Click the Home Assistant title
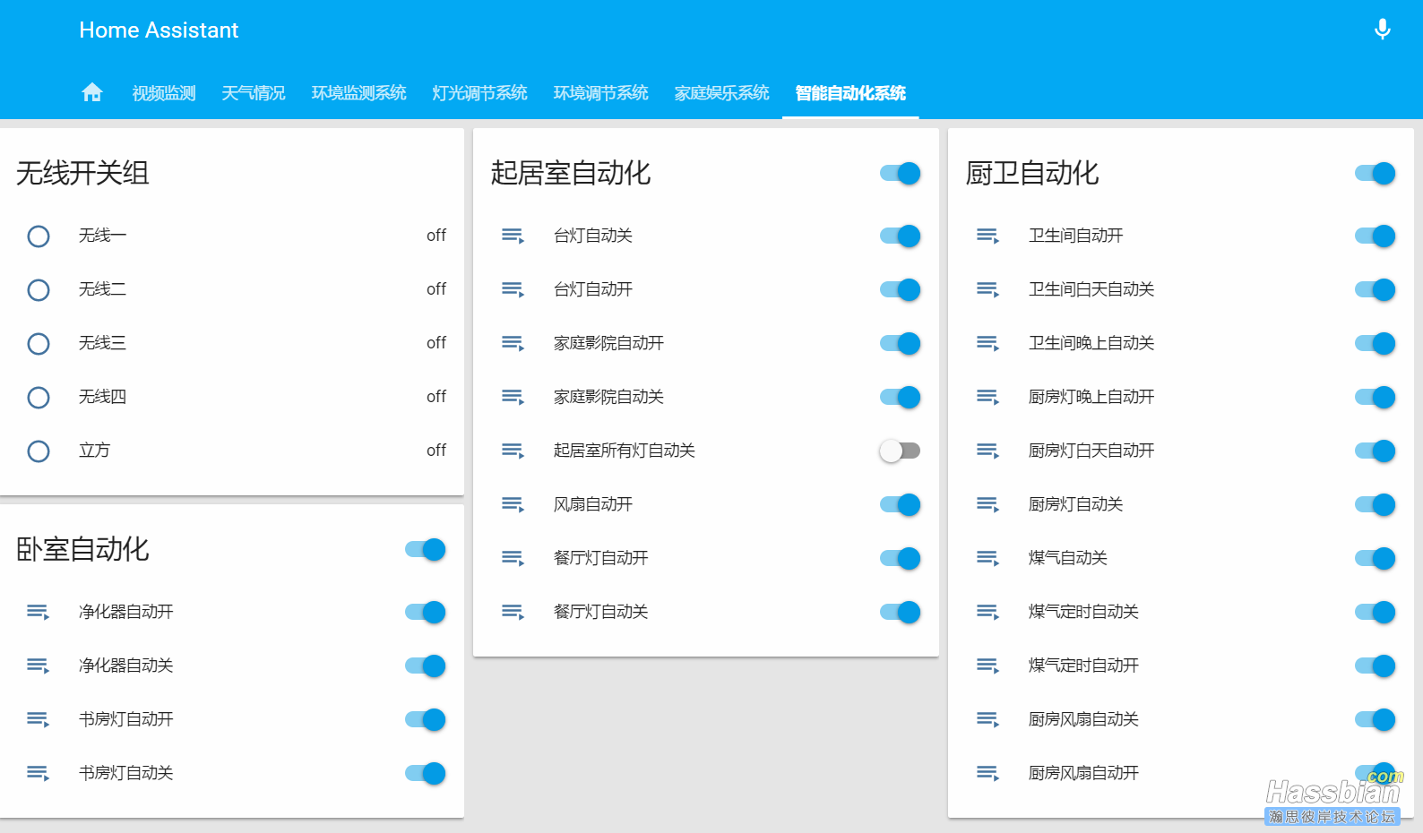Viewport: 1423px width, 833px height. (x=159, y=30)
